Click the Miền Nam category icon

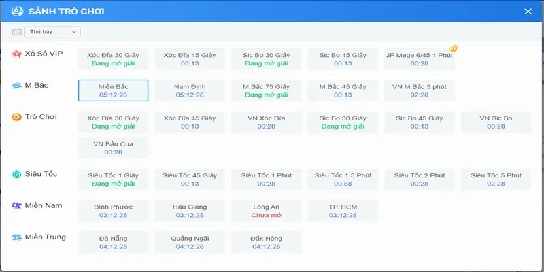click(16, 205)
